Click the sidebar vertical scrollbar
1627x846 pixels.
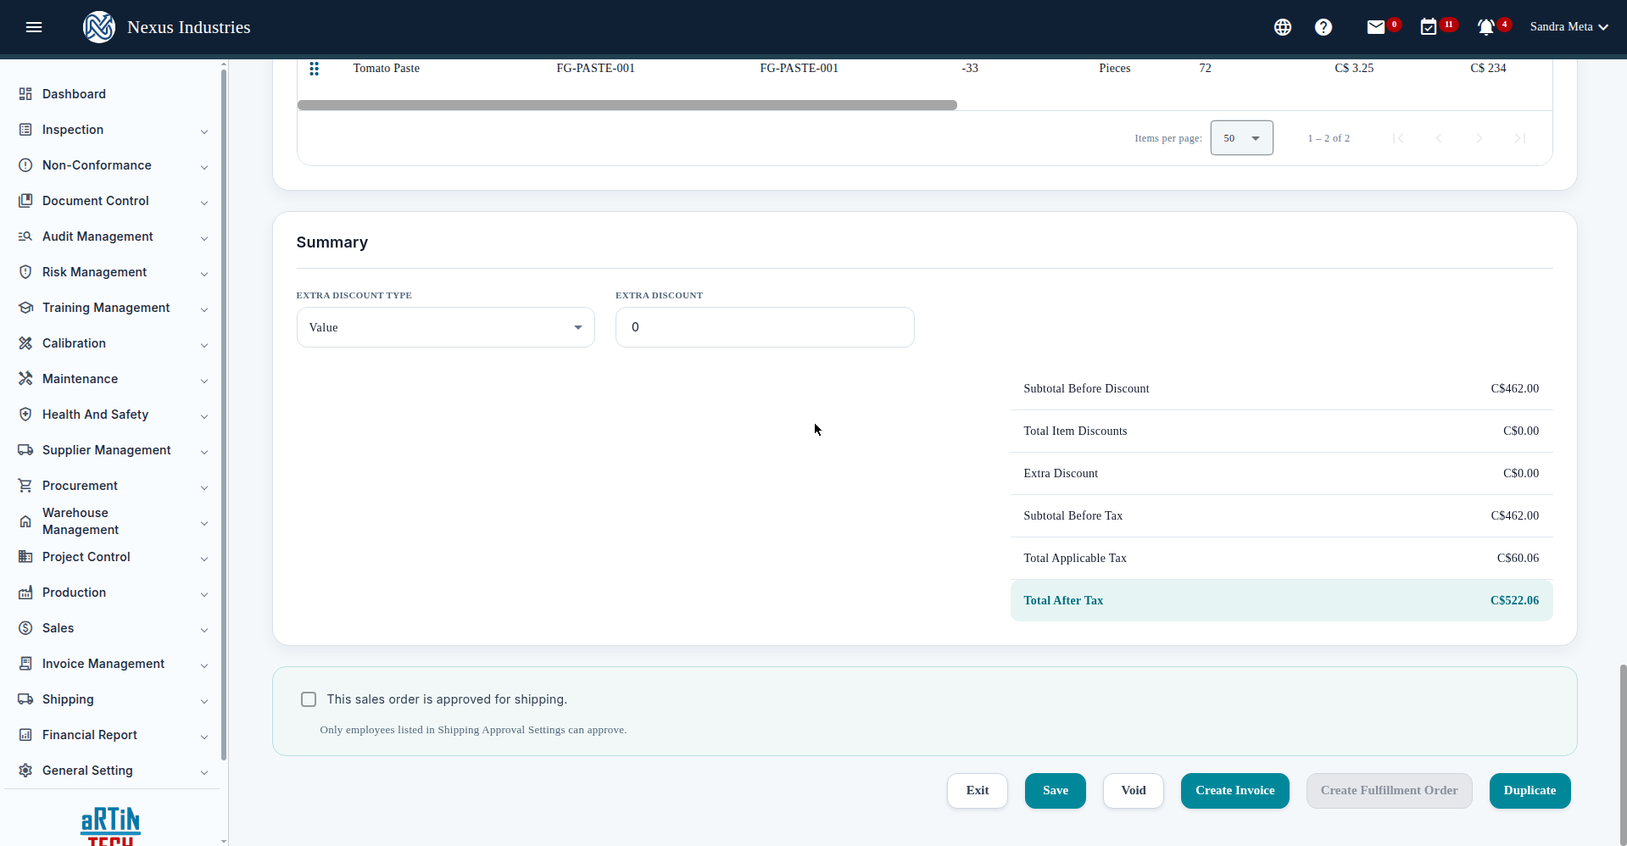point(224,415)
